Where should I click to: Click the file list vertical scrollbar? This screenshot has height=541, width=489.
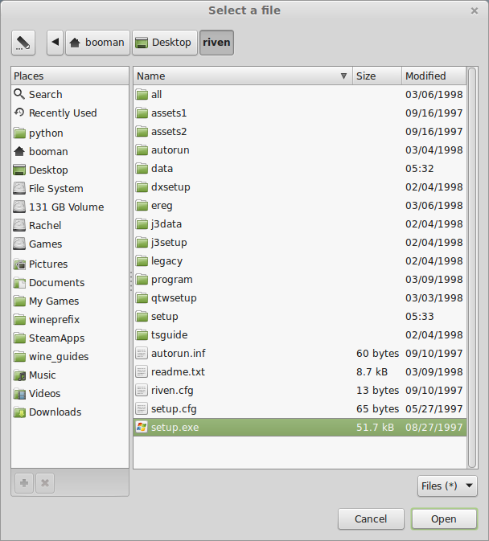coord(472,268)
